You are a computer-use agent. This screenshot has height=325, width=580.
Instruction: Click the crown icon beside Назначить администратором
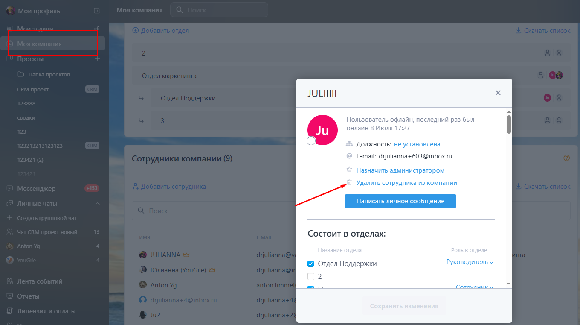pyautogui.click(x=349, y=170)
